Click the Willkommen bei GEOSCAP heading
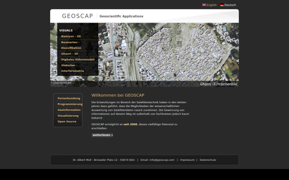 [x=118, y=95]
